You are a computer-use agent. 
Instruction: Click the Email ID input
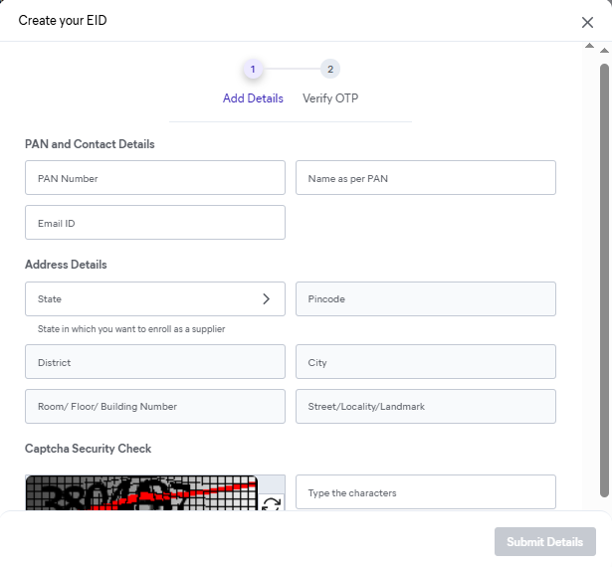pos(155,223)
